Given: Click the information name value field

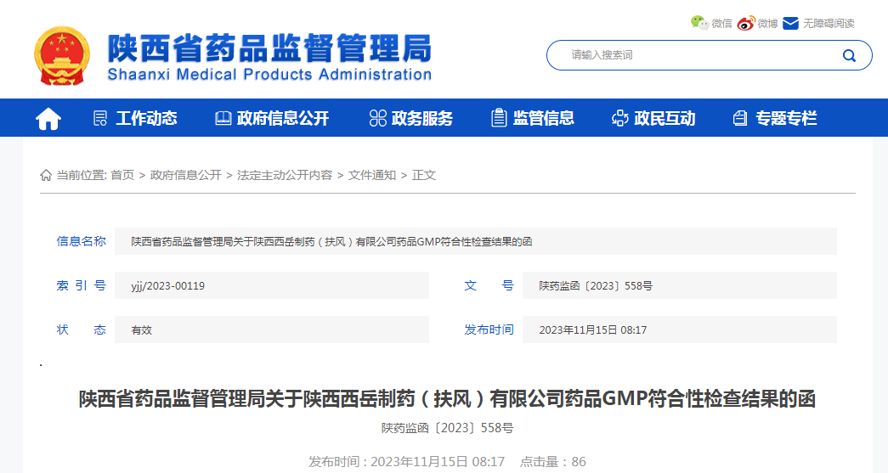Looking at the screenshot, I should (476, 241).
